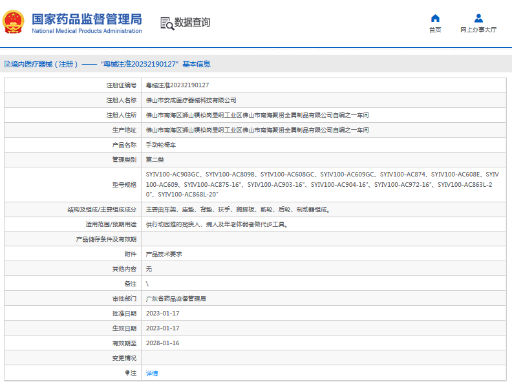
Task: Select product name 手动轮椅车
Action: point(161,145)
